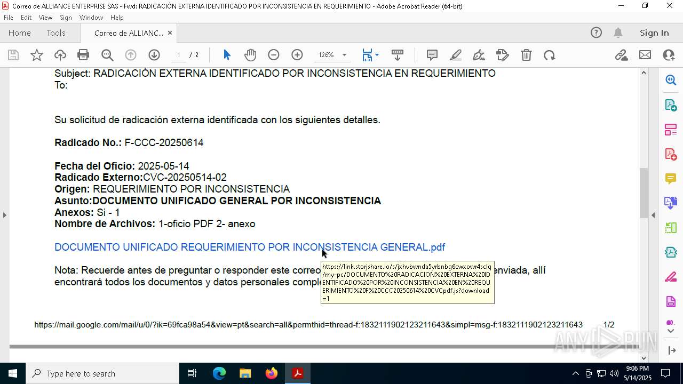The height and width of the screenshot is (384, 683).
Task: Open the fill and sign stamp tool
Action: click(503, 55)
